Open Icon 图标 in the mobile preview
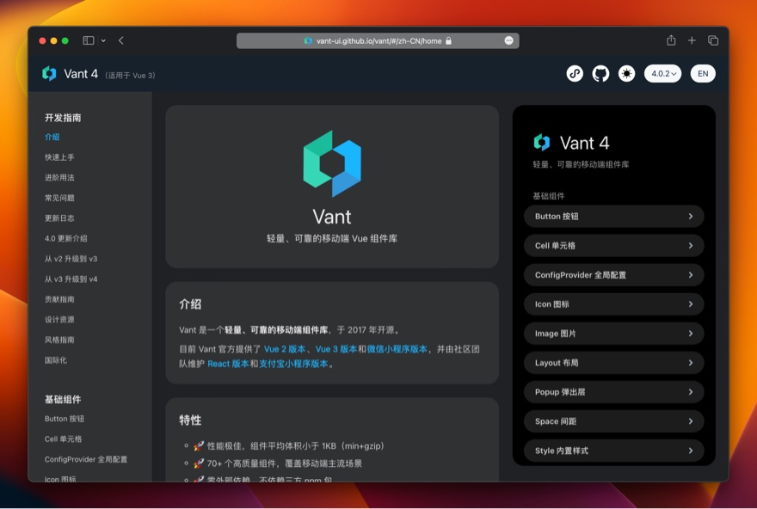Image resolution: width=757 pixels, height=509 pixels. click(613, 304)
